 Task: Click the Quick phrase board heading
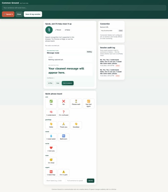(54, 94)
